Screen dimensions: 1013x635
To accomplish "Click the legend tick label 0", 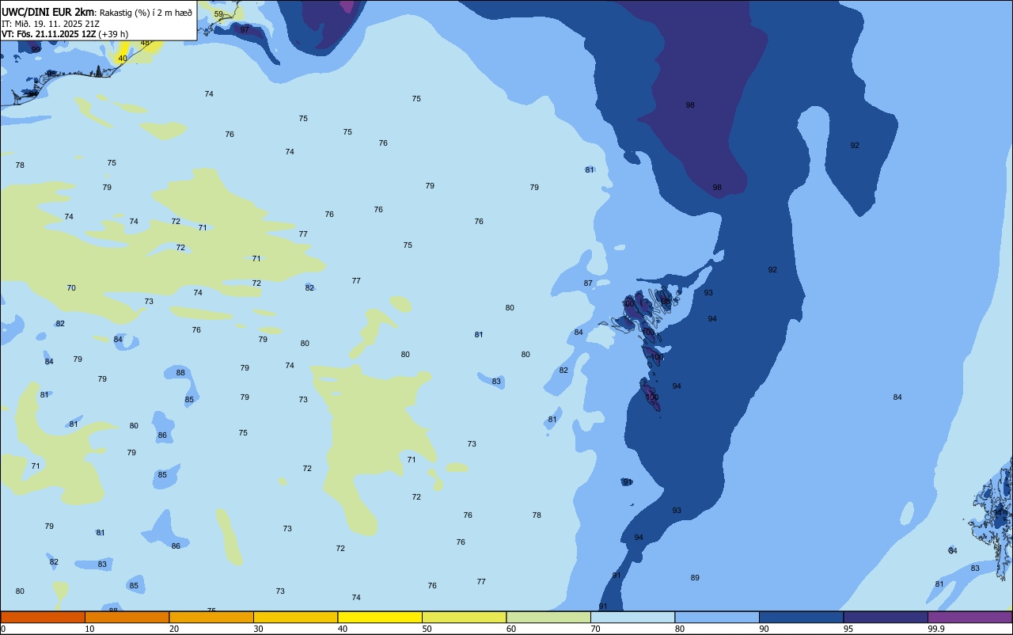I will click(3, 629).
